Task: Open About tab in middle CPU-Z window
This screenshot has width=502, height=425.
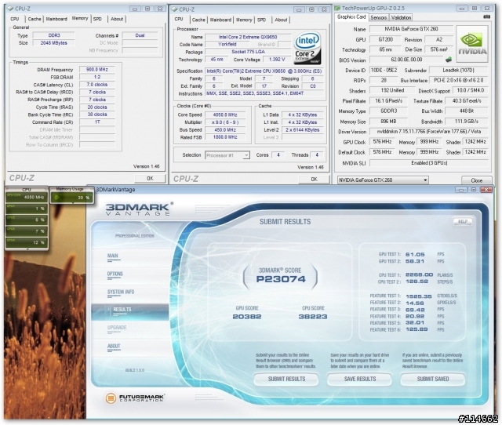Action: tap(281, 20)
